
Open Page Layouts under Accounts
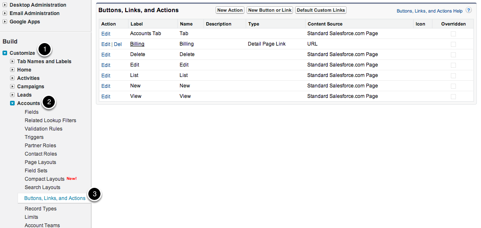40,162
